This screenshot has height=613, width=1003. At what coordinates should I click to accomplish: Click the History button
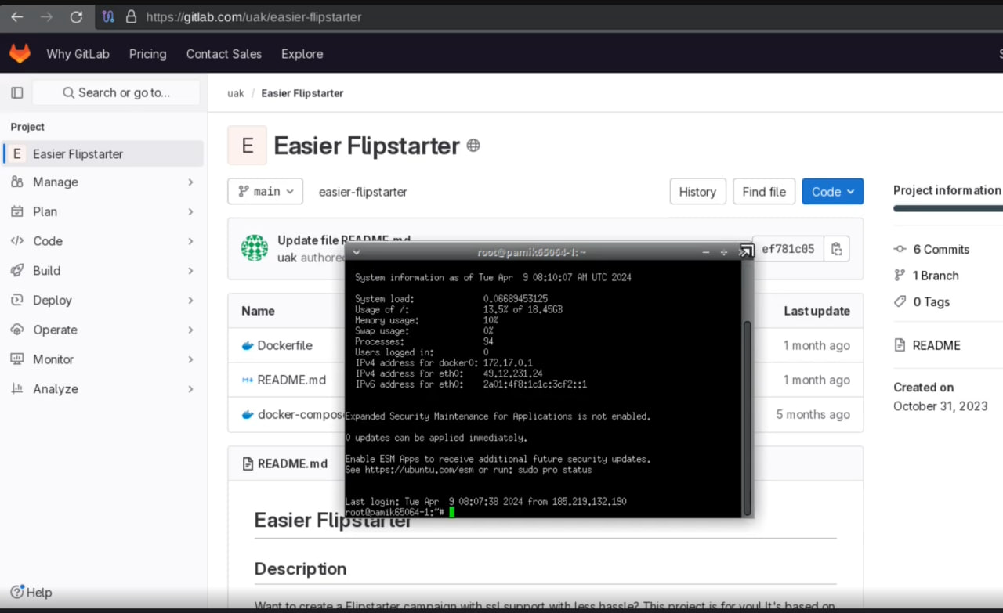697,191
